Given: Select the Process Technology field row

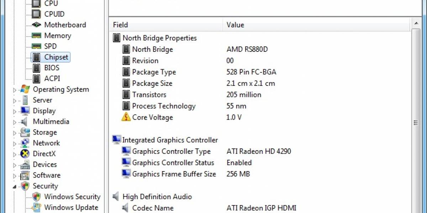Looking at the screenshot, I should coord(260,106).
